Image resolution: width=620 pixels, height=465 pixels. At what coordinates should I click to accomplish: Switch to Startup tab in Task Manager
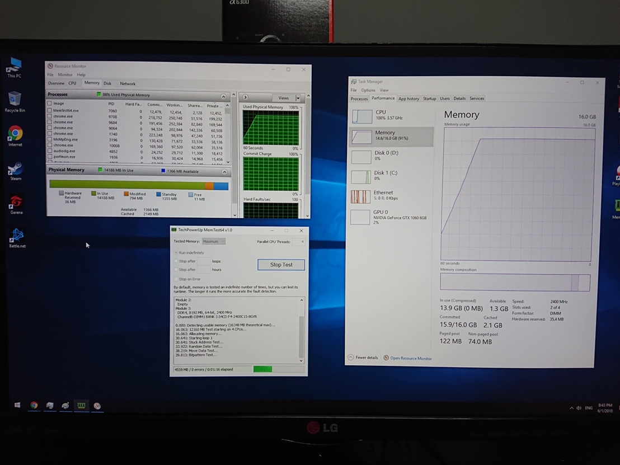[x=429, y=98]
